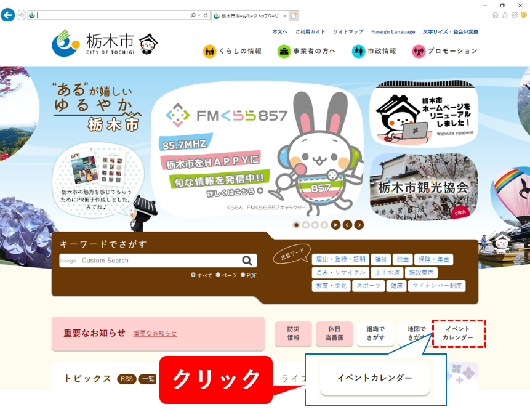Click the orange くらしの情報 people icon
530x412 pixels.
(x=209, y=51)
